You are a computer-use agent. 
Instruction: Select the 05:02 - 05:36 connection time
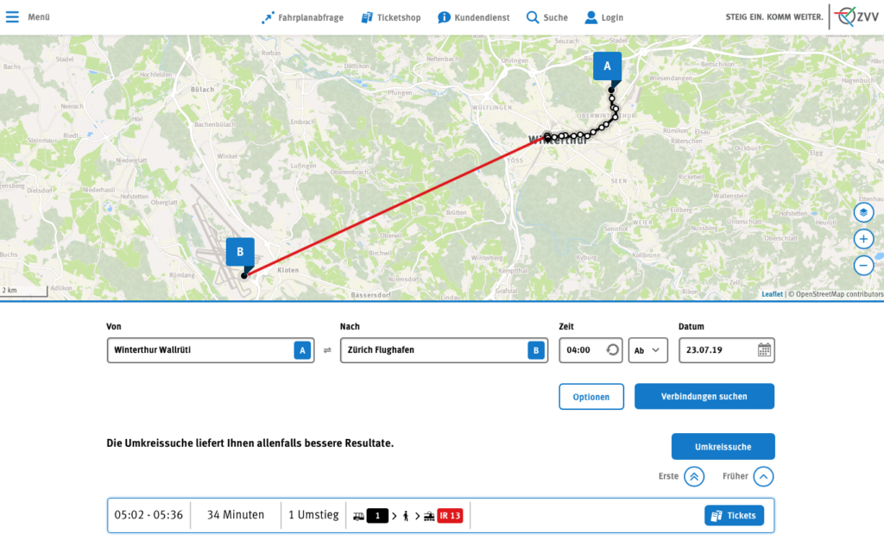[148, 515]
